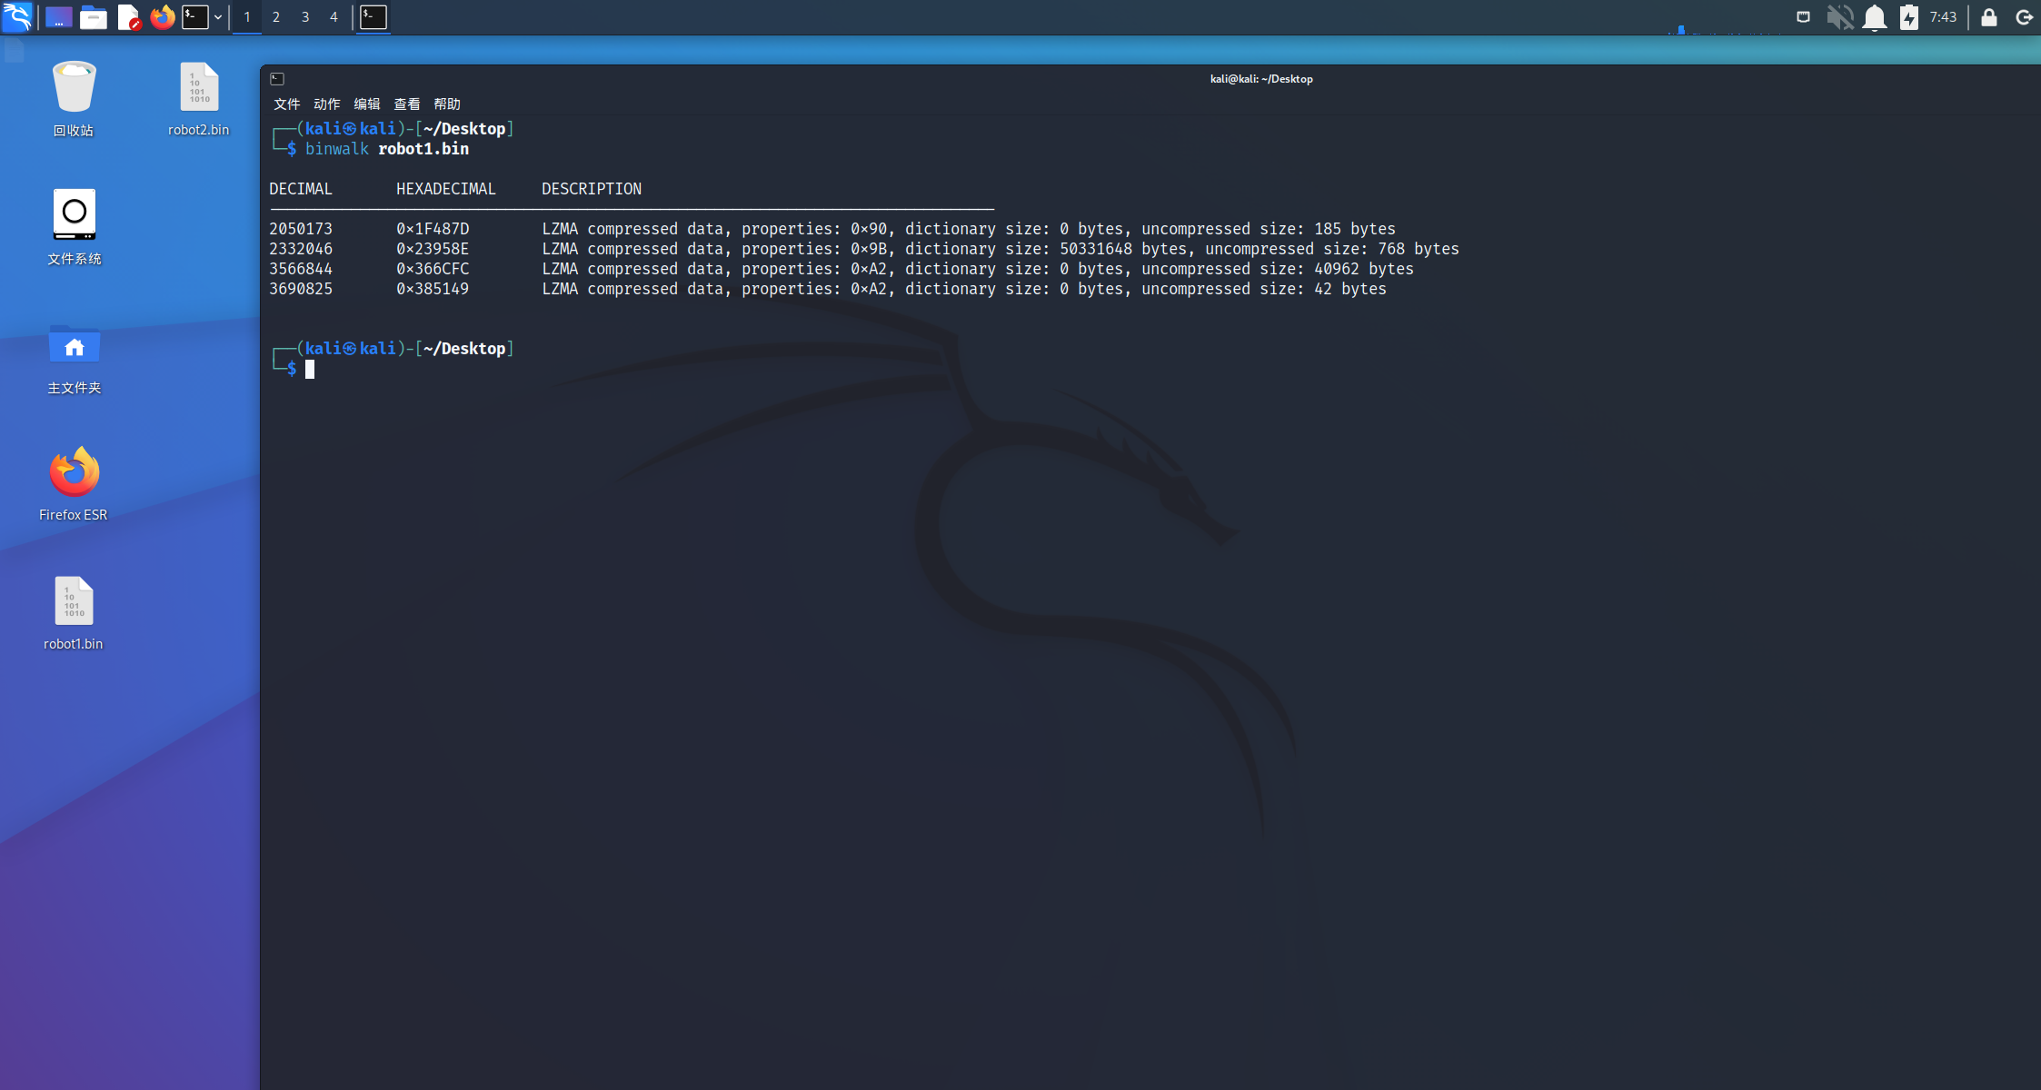The height and width of the screenshot is (1090, 2041).
Task: Open the file manager from panel
Action: (94, 17)
